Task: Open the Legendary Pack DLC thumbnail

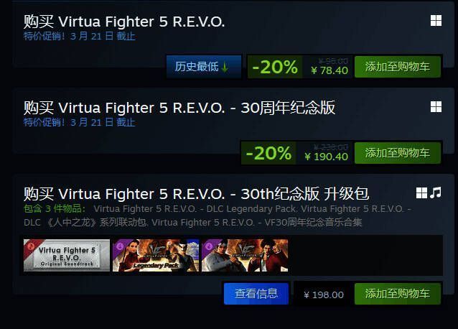Action: click(x=156, y=255)
